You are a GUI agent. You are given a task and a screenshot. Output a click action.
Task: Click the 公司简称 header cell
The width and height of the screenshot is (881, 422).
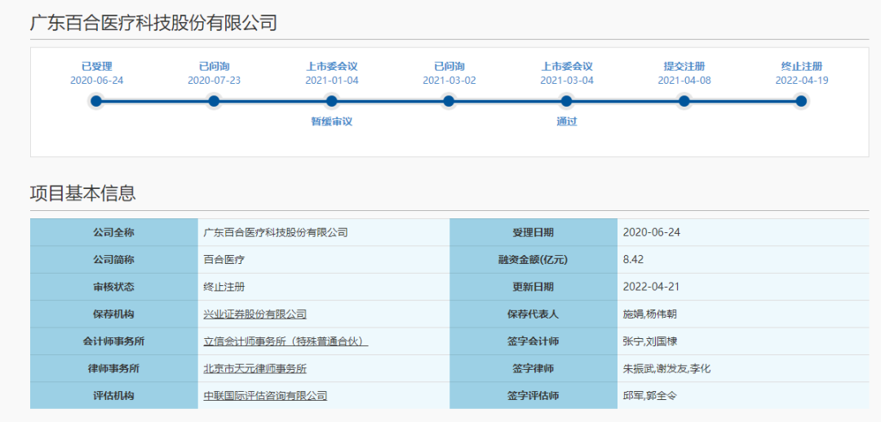click(114, 260)
